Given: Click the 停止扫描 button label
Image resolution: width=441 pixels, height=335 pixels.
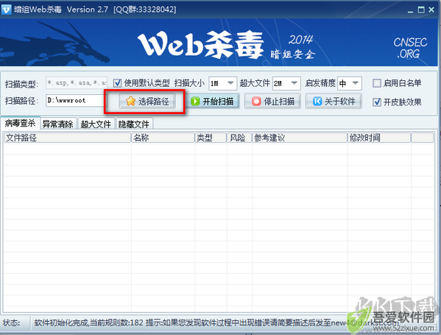Looking at the screenshot, I should pos(279,102).
